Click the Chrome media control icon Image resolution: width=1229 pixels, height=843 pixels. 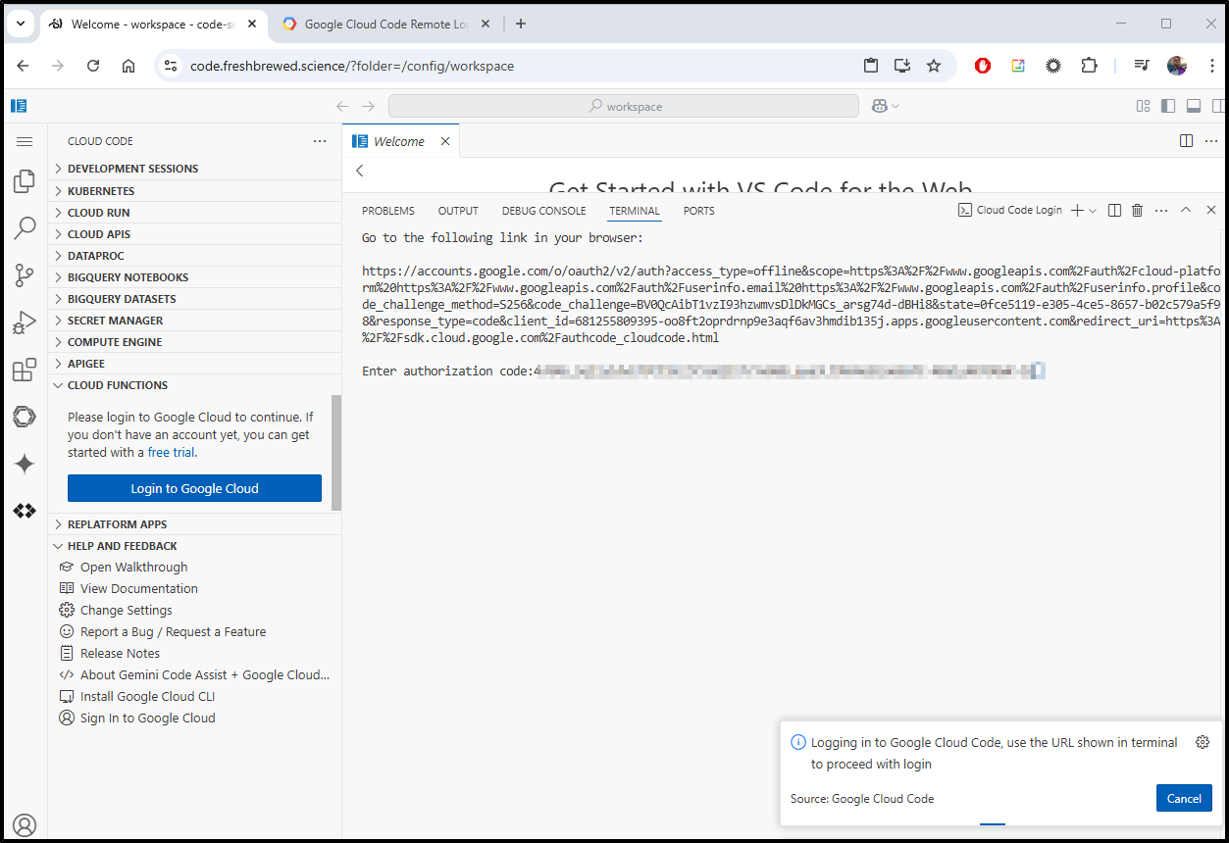(x=1142, y=66)
